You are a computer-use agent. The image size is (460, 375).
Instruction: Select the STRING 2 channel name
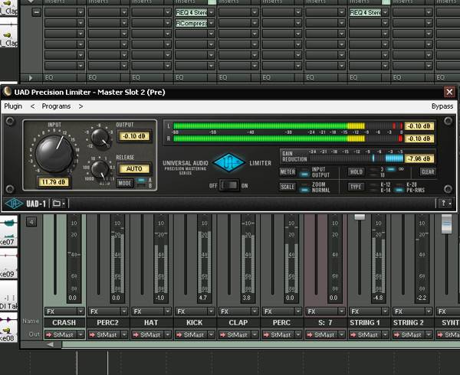[x=409, y=323]
